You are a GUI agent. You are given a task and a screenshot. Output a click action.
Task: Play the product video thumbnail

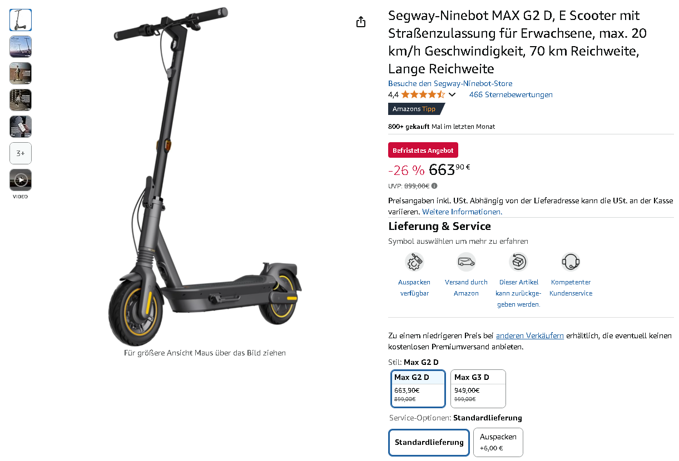[x=21, y=180]
